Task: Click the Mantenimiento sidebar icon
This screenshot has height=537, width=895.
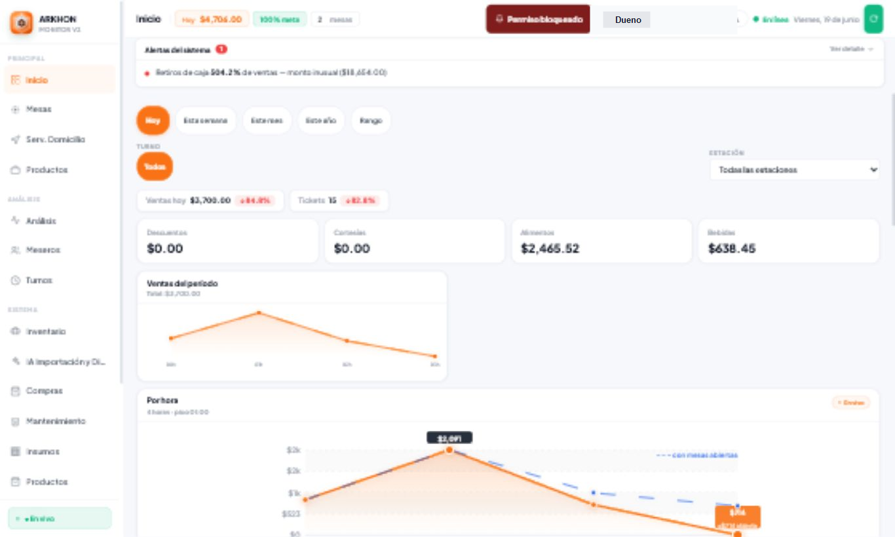Action: pyautogui.click(x=16, y=421)
